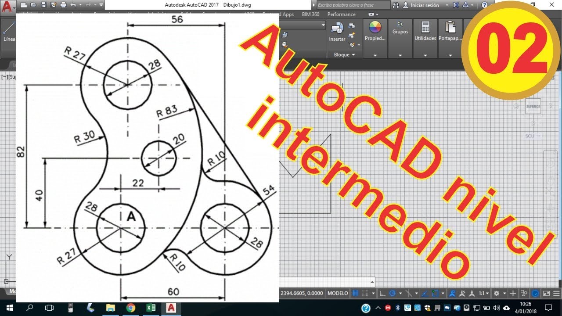Switch to the BIM 360 ribbon tab

[x=311, y=14]
